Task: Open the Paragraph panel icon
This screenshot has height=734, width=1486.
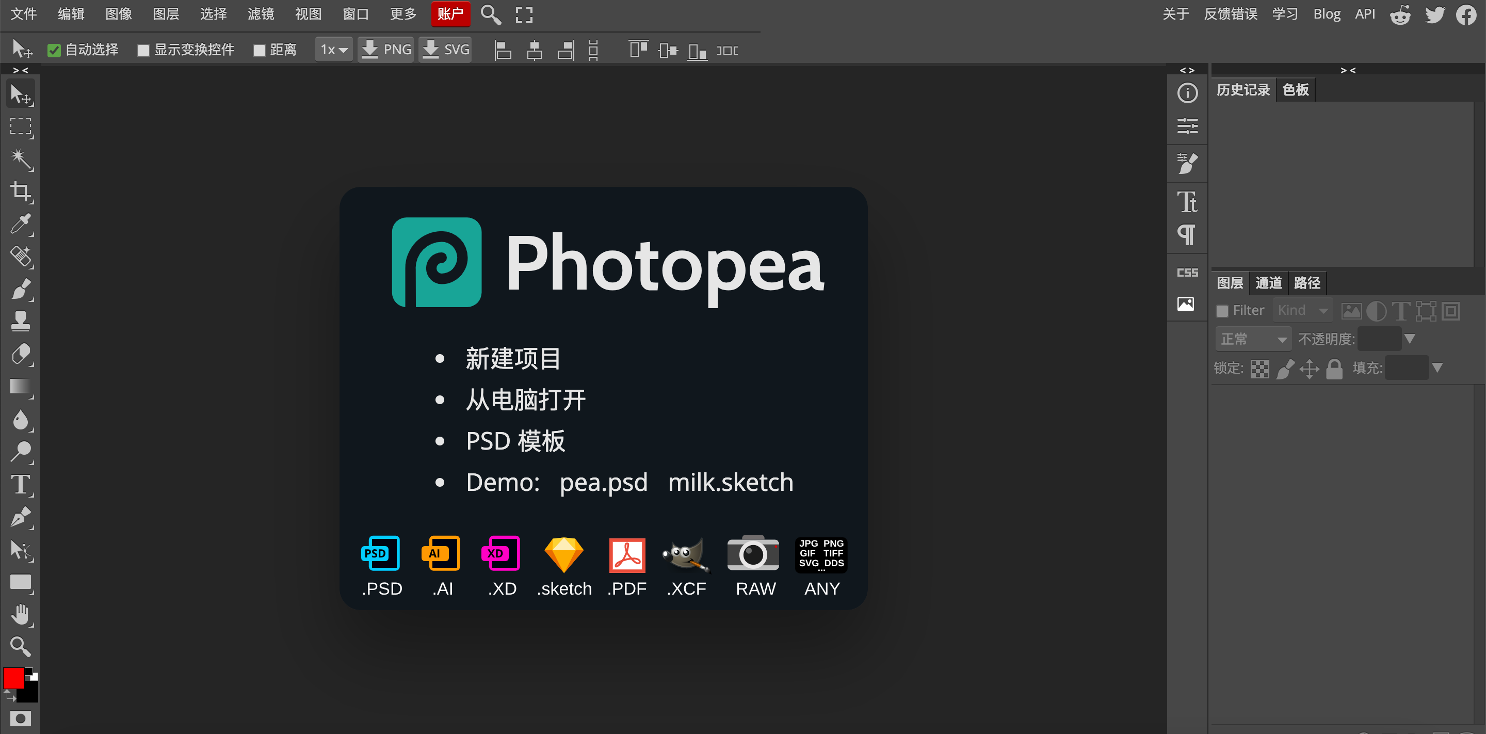Action: coord(1186,234)
